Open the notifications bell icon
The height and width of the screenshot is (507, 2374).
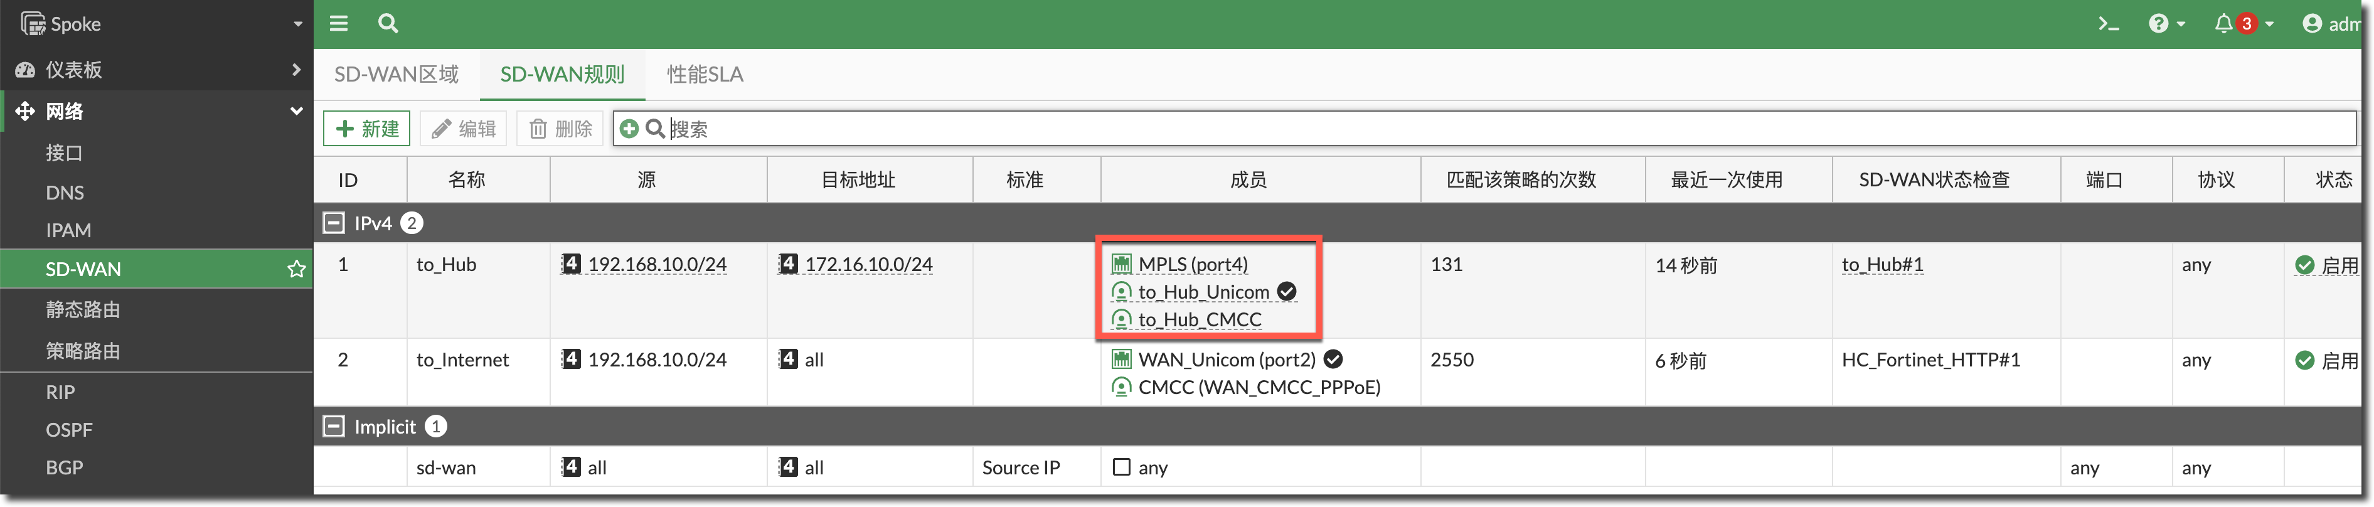[x=2223, y=23]
